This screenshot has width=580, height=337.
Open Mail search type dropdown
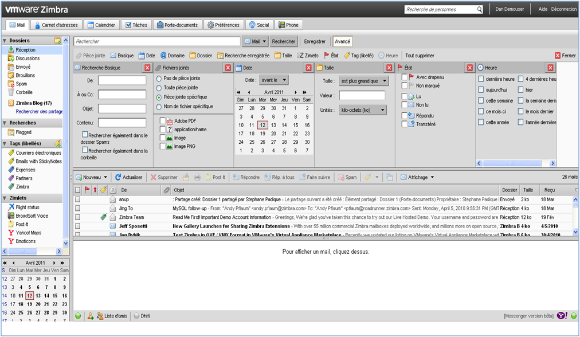255,41
